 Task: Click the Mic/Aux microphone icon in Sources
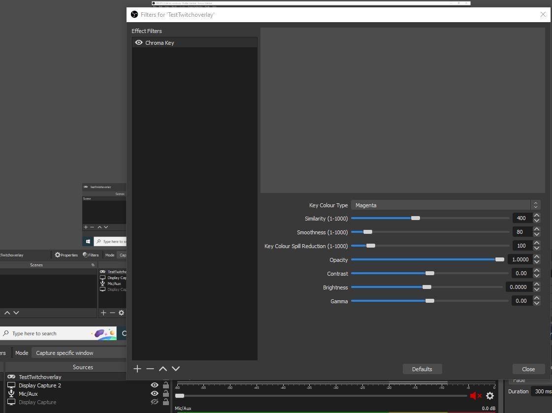pos(11,393)
